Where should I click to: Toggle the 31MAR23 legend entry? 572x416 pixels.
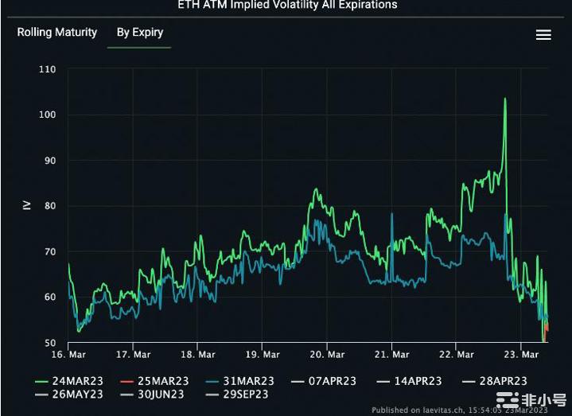coord(243,381)
